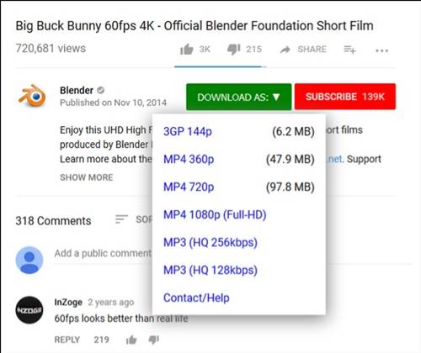Click the 2 years ago timestamp
The height and width of the screenshot is (353, 421).
click(x=111, y=303)
